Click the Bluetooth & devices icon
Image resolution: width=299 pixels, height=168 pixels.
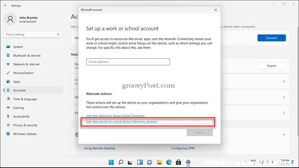tap(8, 55)
